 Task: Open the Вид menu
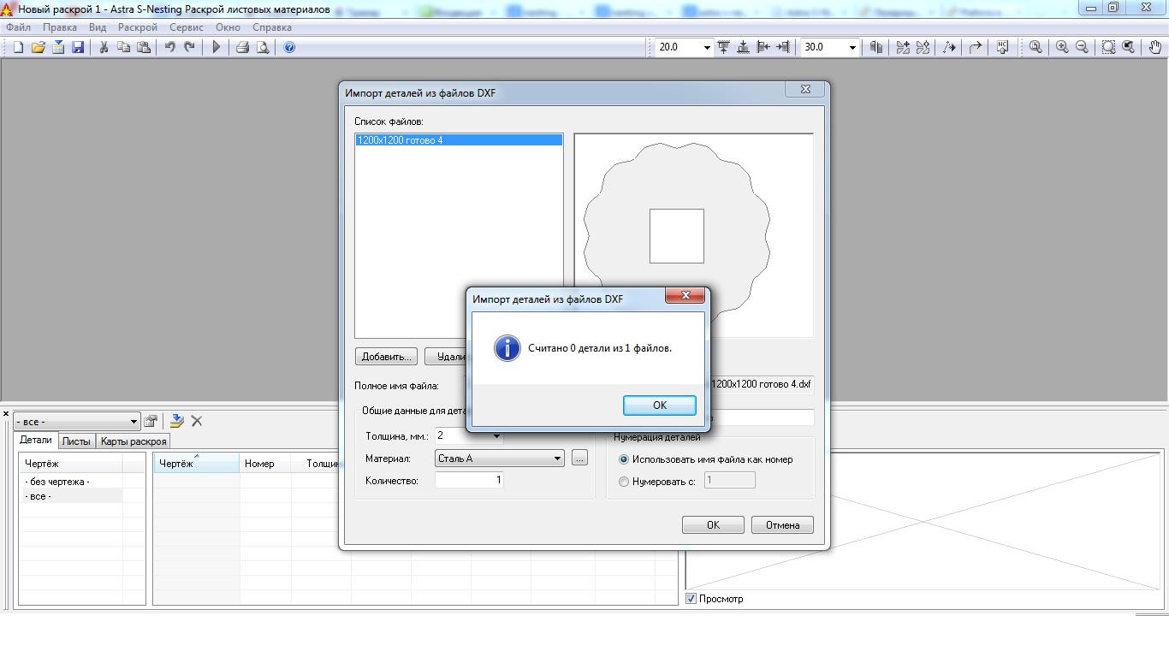coord(98,27)
